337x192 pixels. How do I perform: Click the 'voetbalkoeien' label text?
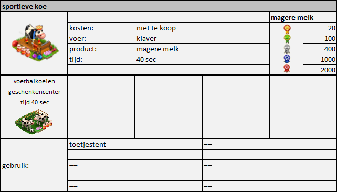pos(34,81)
